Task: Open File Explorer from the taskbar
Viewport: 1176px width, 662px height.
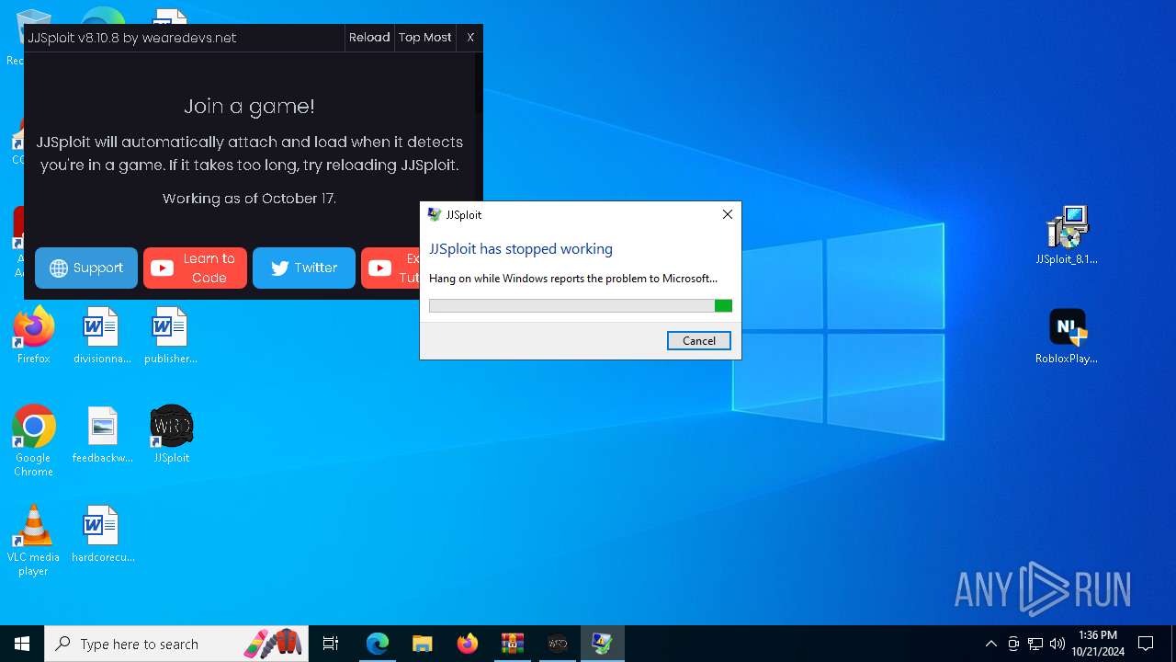Action: pyautogui.click(x=422, y=644)
